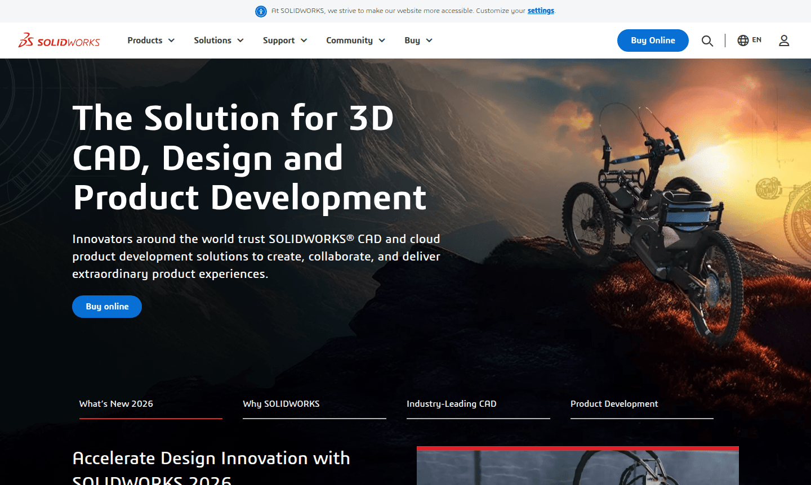Select the Industry-Leading CAD tab

pyautogui.click(x=451, y=403)
